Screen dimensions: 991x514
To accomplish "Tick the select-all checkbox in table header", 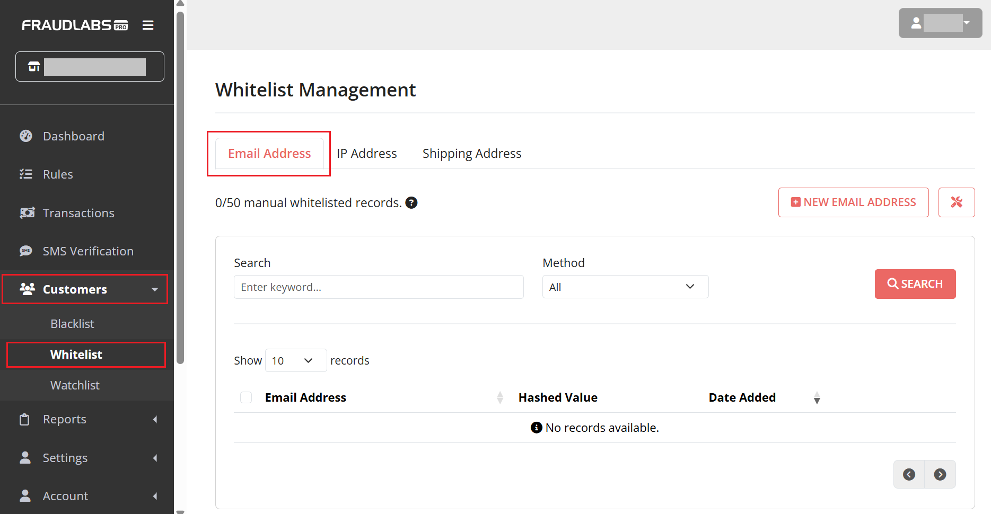I will pyautogui.click(x=246, y=397).
